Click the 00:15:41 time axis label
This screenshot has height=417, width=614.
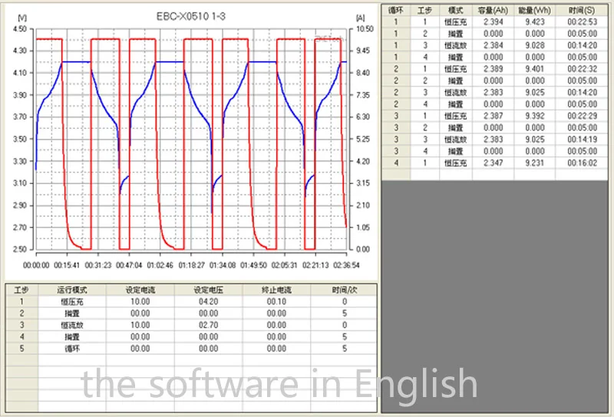tap(67, 265)
